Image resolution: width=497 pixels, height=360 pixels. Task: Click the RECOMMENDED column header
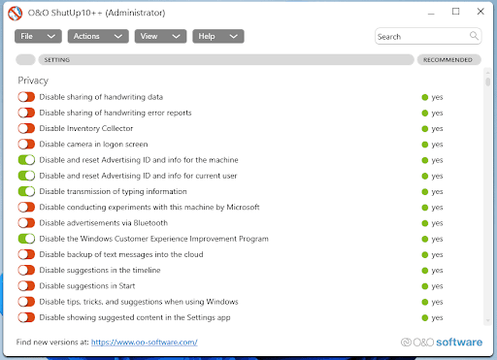click(x=449, y=60)
